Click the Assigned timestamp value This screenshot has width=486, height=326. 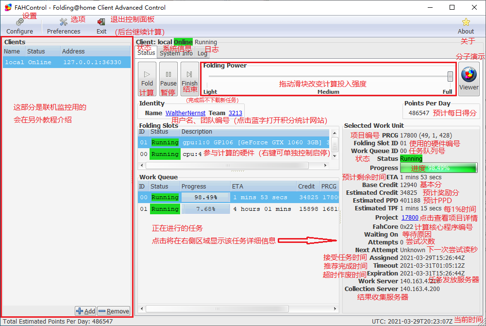click(x=432, y=258)
